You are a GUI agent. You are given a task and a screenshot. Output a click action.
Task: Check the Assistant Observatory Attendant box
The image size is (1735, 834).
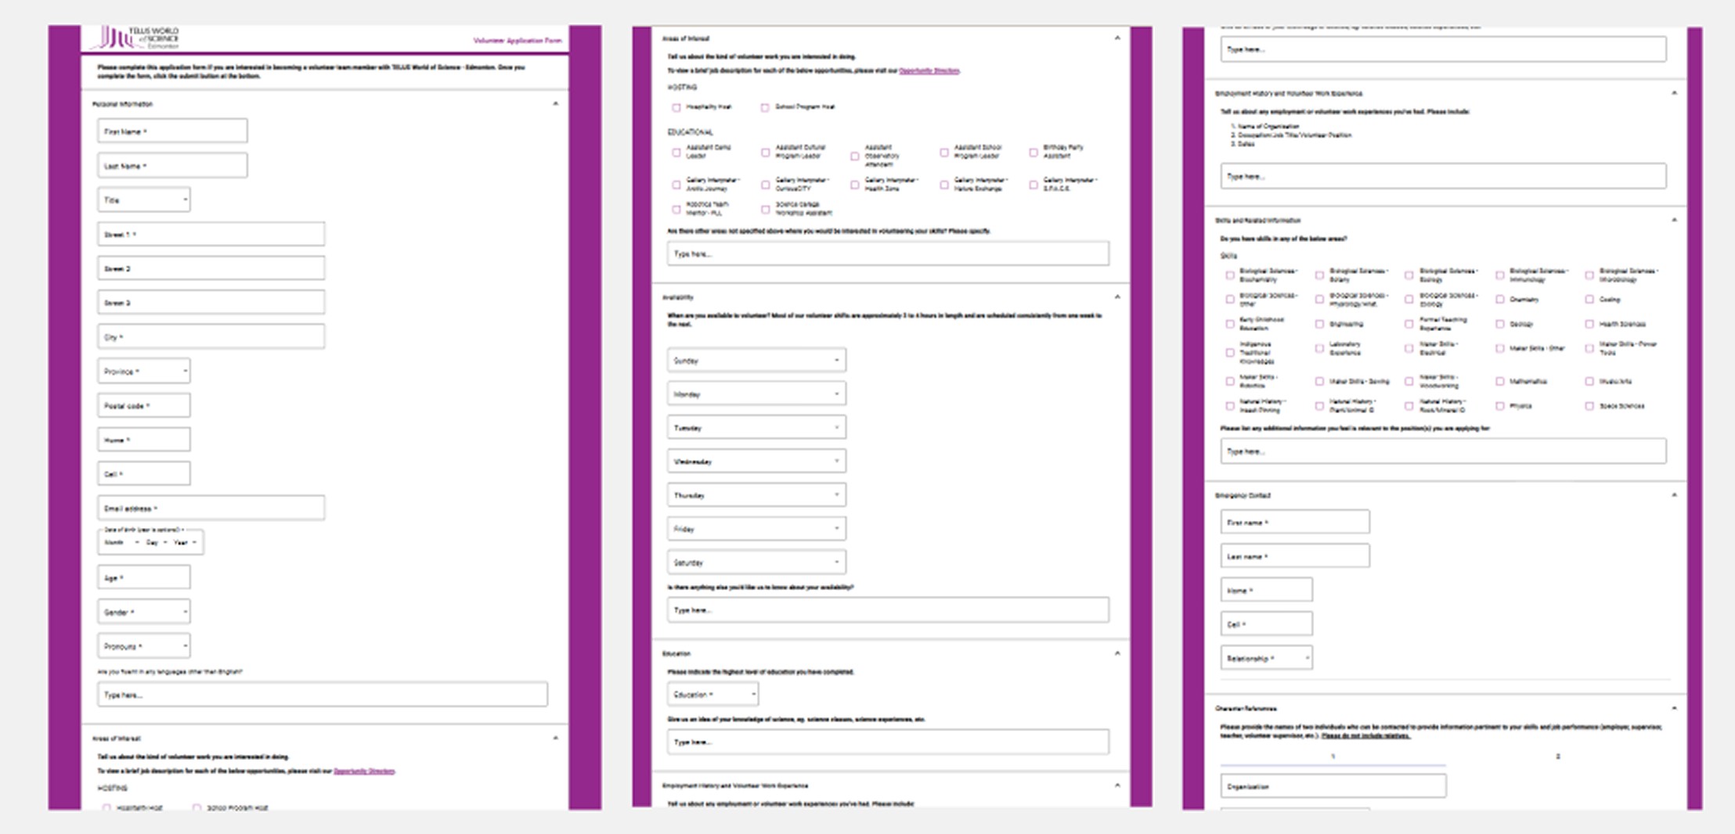tap(854, 156)
